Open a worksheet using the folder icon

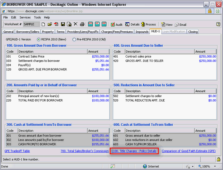pyautogui.click(x=50, y=25)
